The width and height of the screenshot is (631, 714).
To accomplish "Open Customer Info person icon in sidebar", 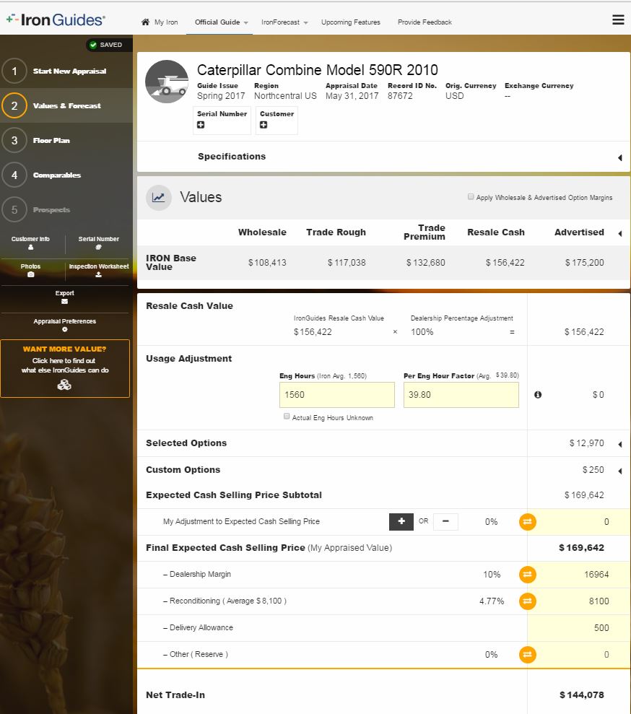I will 30,247.
